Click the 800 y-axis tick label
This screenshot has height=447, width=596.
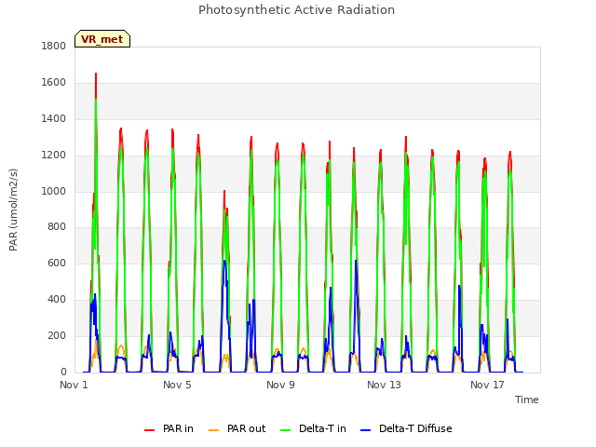tap(57, 227)
